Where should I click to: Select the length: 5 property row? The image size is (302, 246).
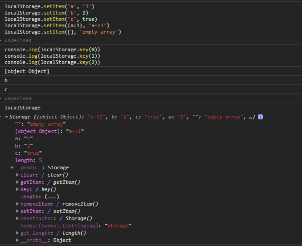coord(28,160)
